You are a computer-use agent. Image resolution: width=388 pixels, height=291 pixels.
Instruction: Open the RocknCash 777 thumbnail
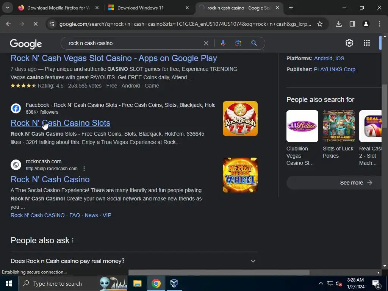click(240, 119)
